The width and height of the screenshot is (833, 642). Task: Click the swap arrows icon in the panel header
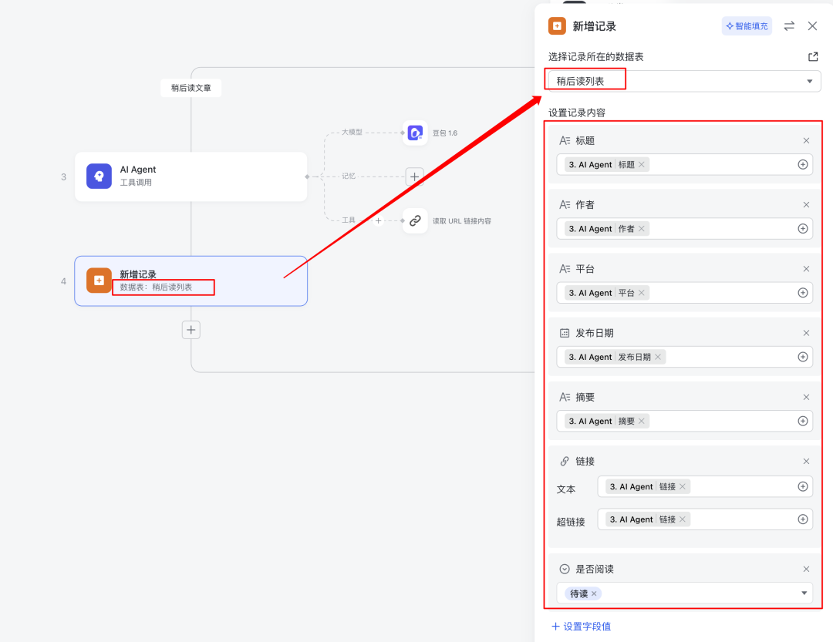pyautogui.click(x=787, y=25)
